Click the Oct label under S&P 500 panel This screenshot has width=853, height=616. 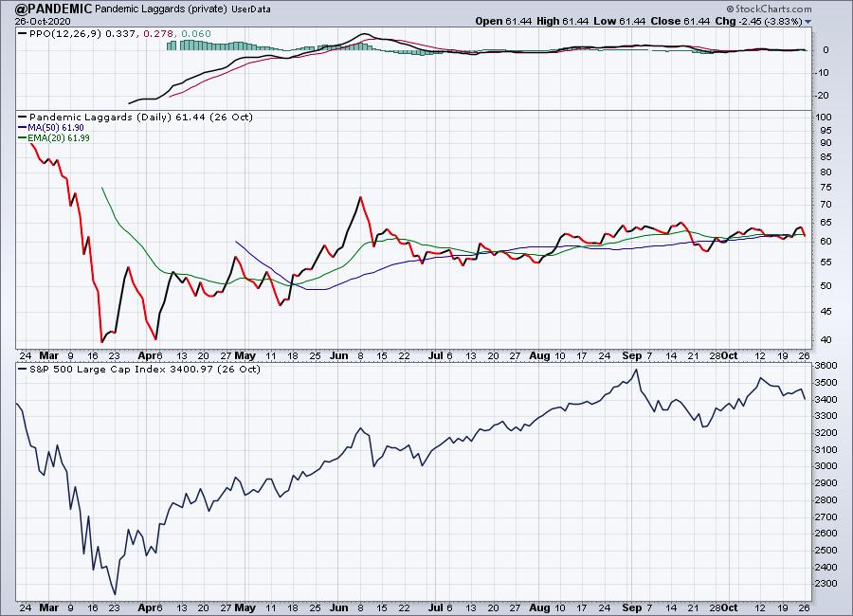point(729,607)
